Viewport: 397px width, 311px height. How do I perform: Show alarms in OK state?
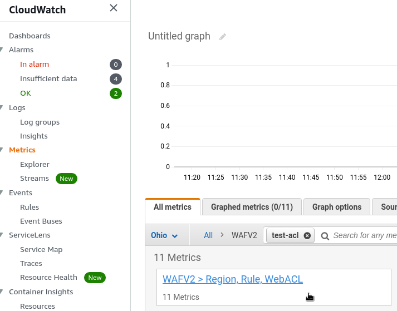(25, 93)
